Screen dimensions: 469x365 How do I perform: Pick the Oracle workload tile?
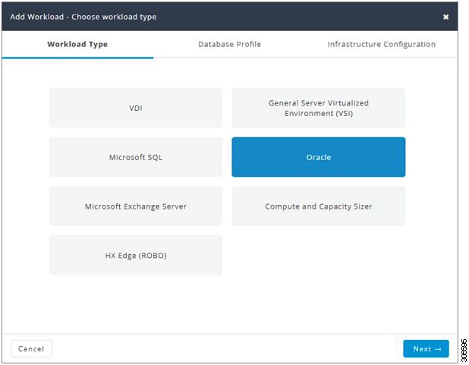coord(319,157)
